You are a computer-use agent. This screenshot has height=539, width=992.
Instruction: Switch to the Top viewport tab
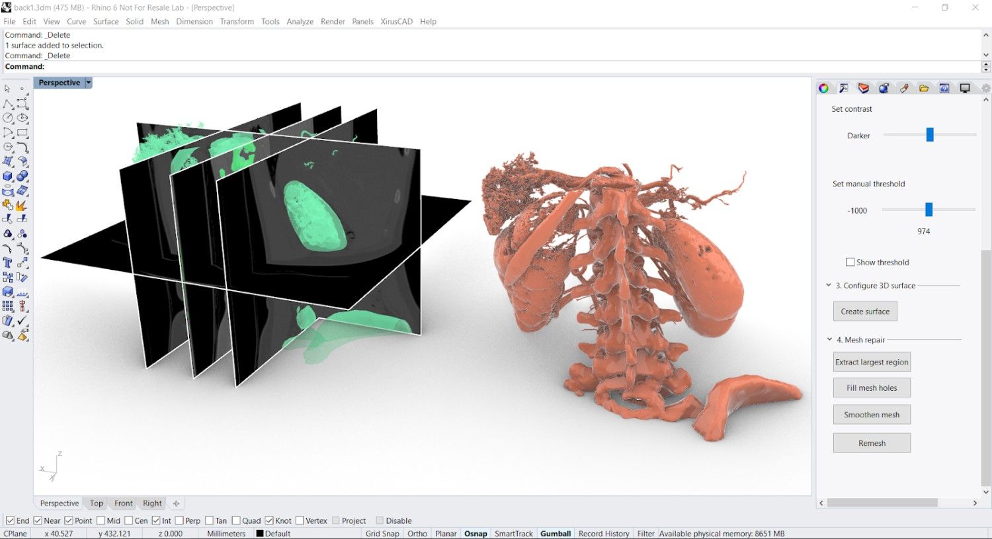[95, 503]
